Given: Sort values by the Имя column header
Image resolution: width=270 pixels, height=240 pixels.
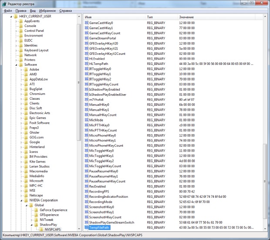Looking at the screenshot, I should (x=115, y=17).
